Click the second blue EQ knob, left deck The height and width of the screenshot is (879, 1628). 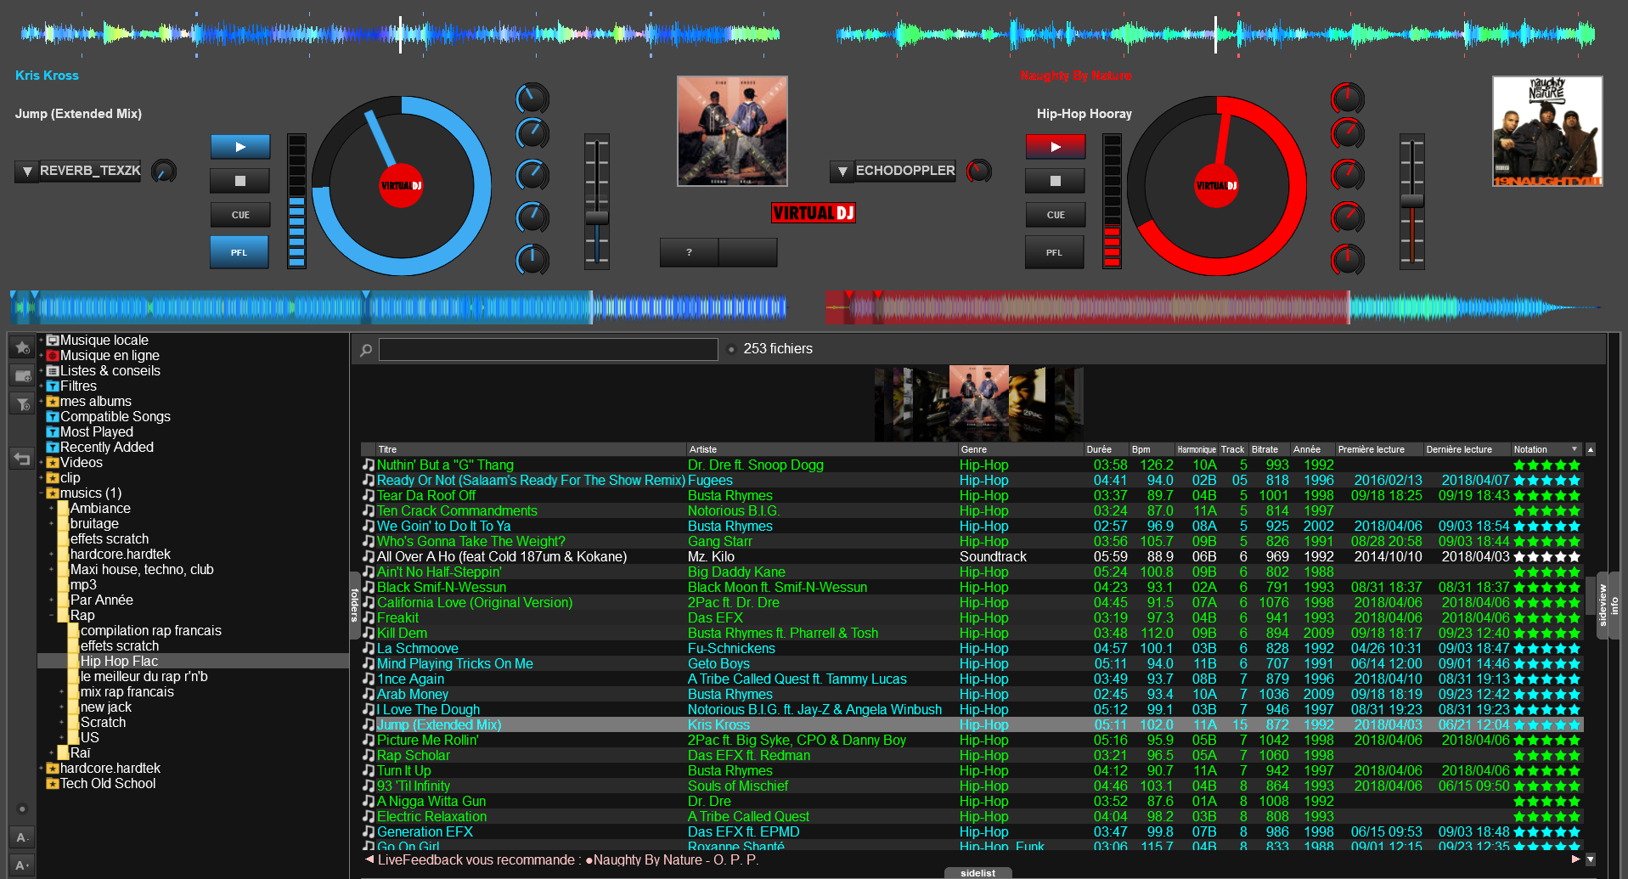click(x=532, y=133)
